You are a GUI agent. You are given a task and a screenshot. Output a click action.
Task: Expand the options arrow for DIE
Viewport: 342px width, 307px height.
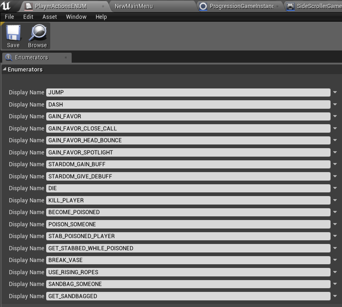coord(335,188)
